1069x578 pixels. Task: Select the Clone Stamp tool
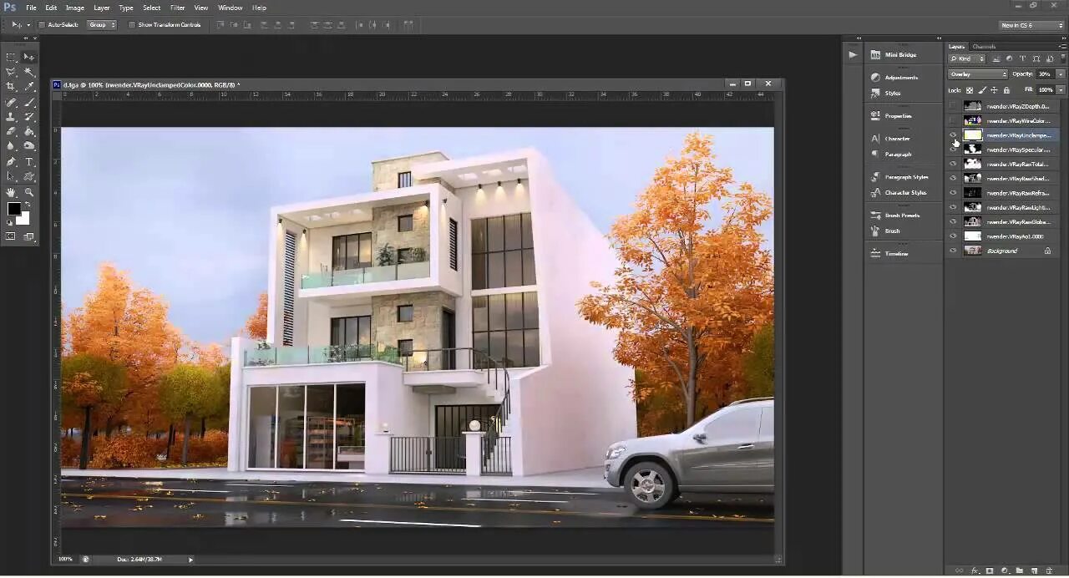11,117
